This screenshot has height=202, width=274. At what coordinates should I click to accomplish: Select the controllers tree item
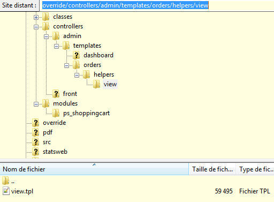point(68,26)
